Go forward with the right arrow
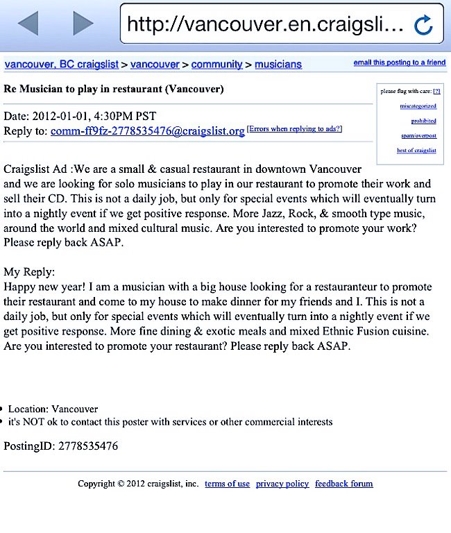Viewport: 451px width, 533px height. tap(83, 24)
